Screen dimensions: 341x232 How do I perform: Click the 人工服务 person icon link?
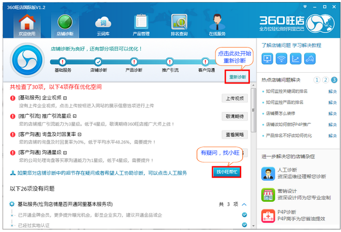[x=13, y=173]
